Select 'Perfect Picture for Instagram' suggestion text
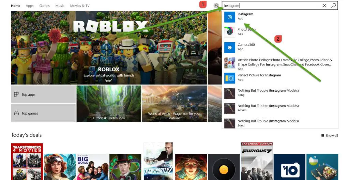This screenshot has width=349, height=180. (259, 75)
